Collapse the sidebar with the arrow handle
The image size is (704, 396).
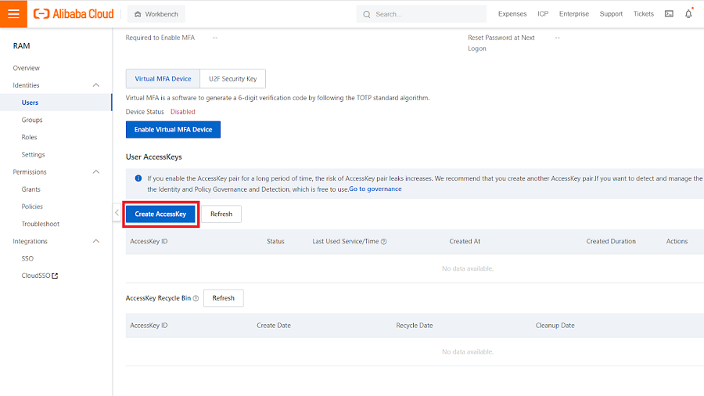coord(117,212)
